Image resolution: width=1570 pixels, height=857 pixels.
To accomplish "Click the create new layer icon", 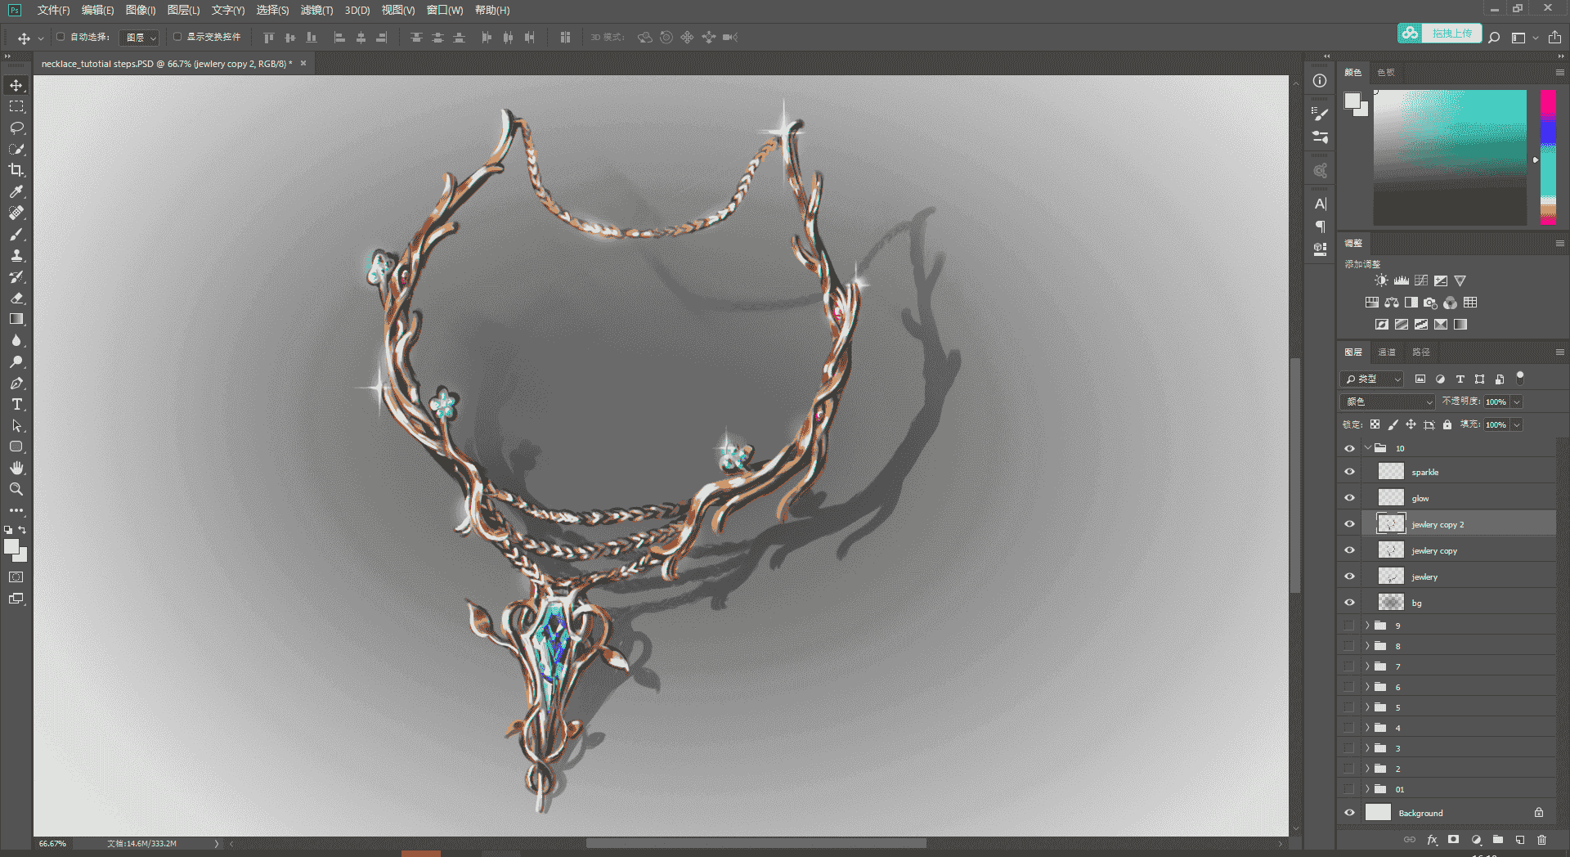I will point(1519,840).
